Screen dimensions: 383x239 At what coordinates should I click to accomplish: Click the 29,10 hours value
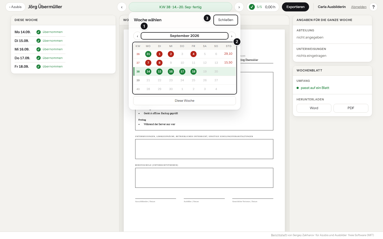click(x=228, y=54)
